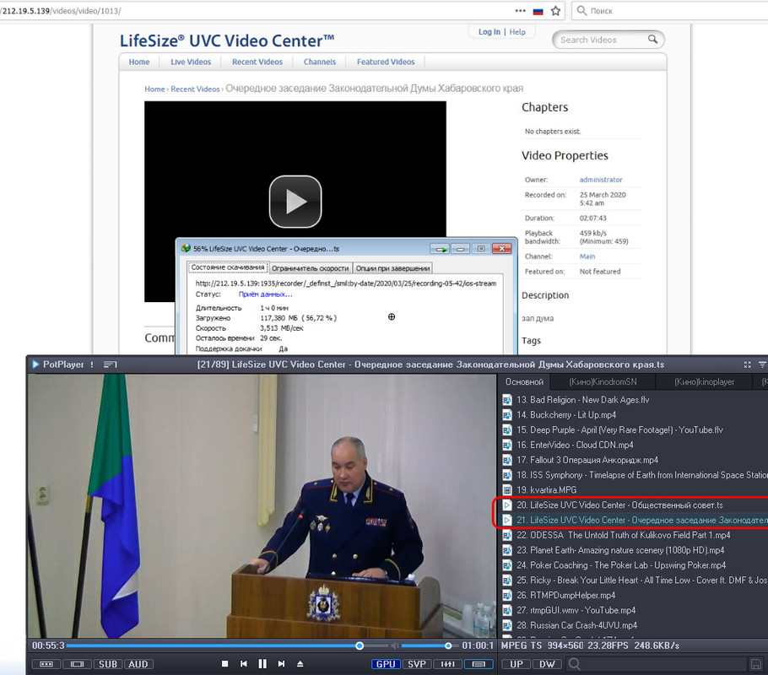
Task: Click the download dialog's arrow (hide to tray) button
Action: (440, 249)
